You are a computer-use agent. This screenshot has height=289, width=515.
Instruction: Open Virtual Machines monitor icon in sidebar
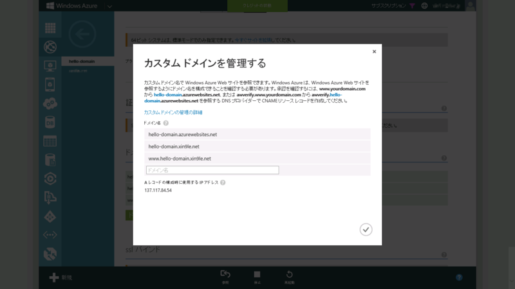click(x=50, y=66)
